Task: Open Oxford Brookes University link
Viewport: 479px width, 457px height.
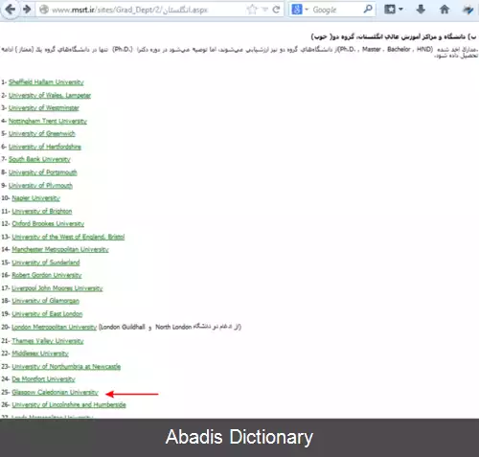Action: [48, 223]
